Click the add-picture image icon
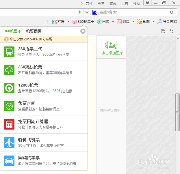 (111, 45)
